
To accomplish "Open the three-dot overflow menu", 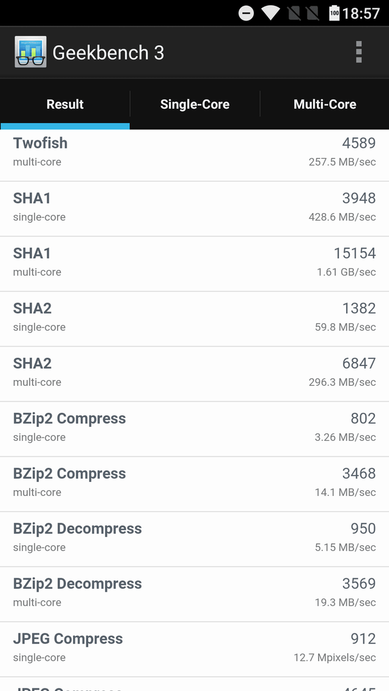I will pos(358,52).
